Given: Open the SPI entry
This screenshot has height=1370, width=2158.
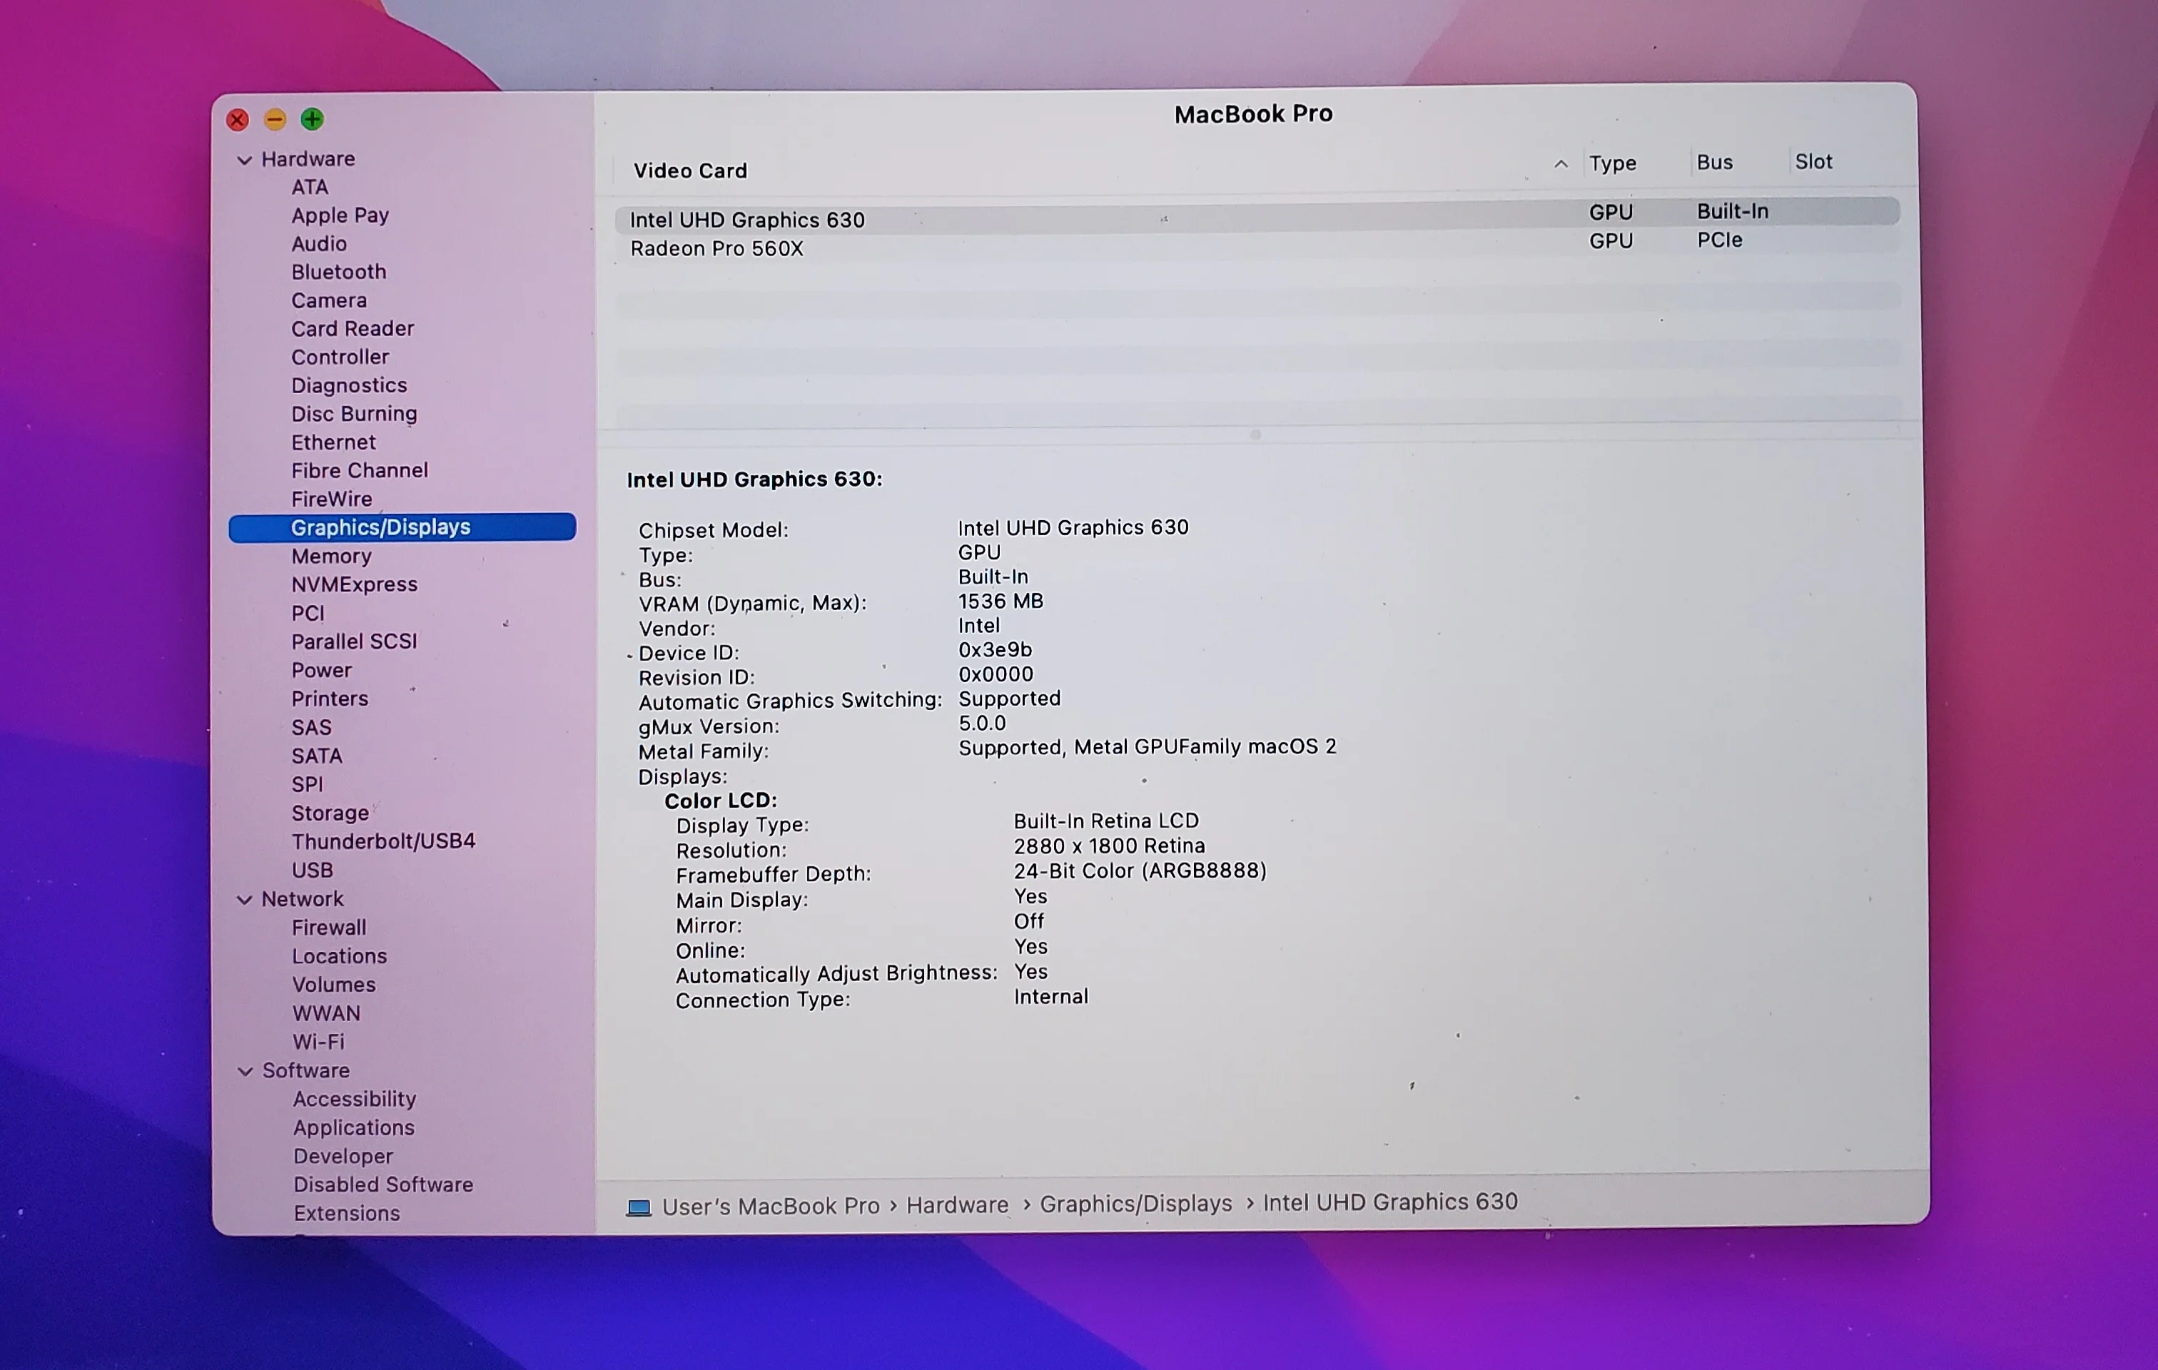Looking at the screenshot, I should tap(306, 785).
